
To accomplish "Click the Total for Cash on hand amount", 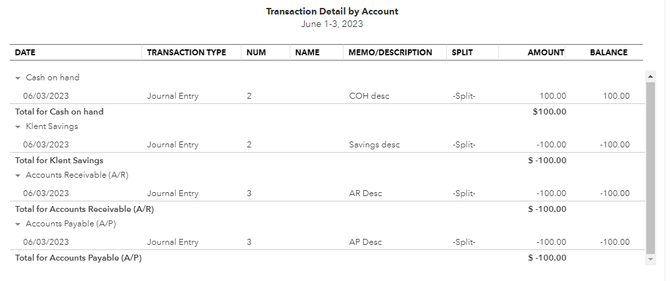I will point(550,112).
